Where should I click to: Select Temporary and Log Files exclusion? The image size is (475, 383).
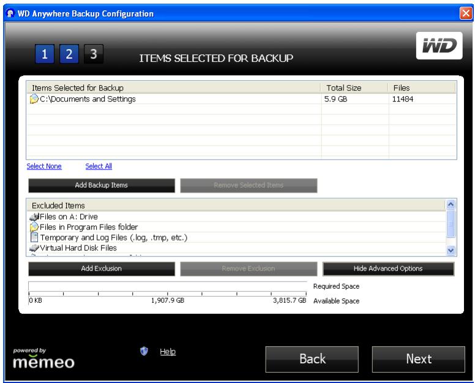pos(237,237)
